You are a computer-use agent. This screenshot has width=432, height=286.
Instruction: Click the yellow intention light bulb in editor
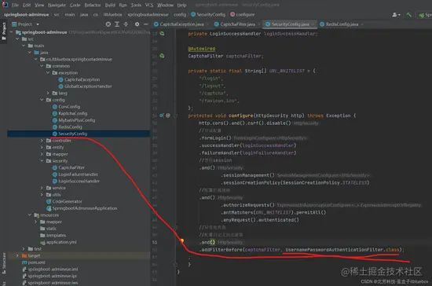pos(182,240)
